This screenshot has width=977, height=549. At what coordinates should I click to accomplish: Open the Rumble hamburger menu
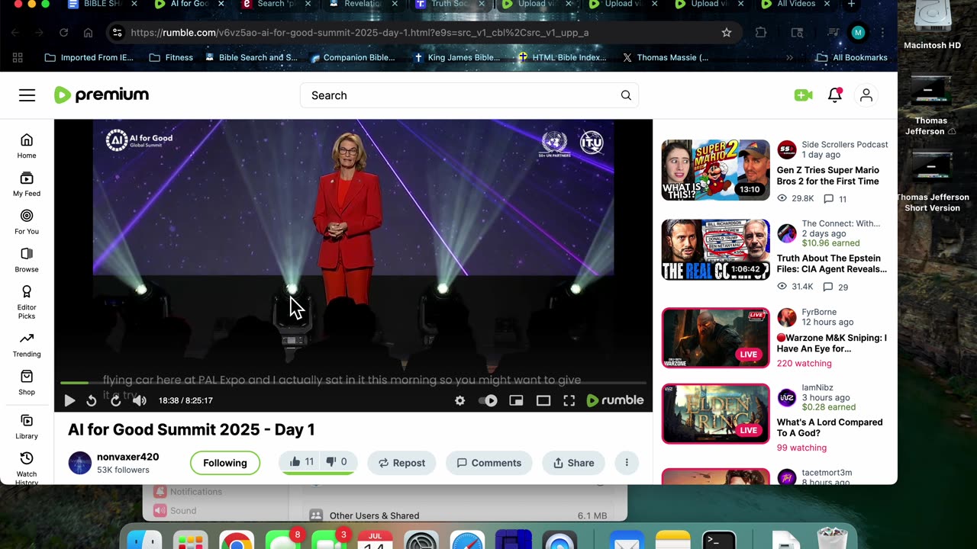coord(27,95)
